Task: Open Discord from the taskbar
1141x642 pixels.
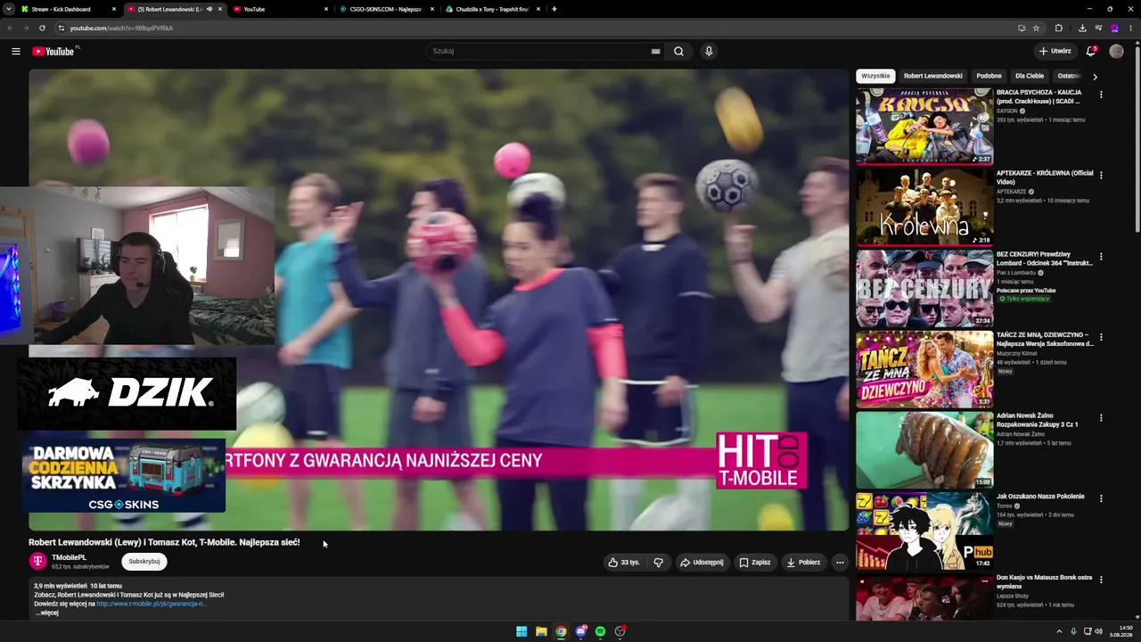Action: coord(580,631)
